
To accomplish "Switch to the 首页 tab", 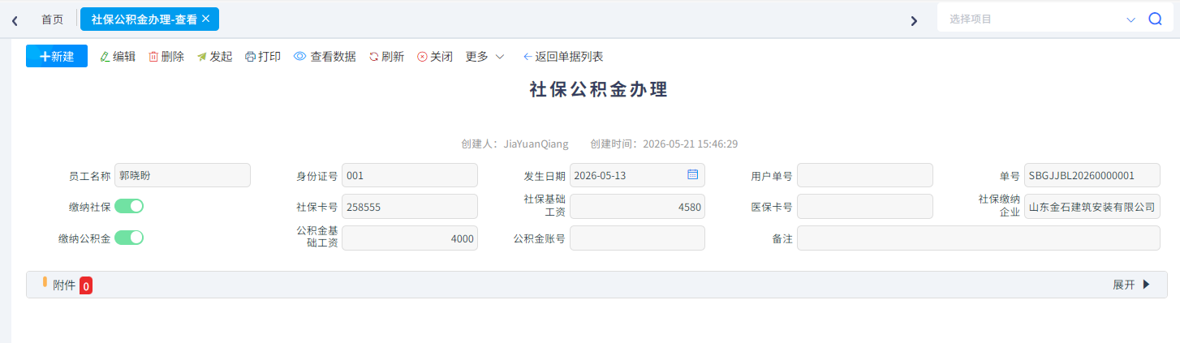I will point(52,19).
